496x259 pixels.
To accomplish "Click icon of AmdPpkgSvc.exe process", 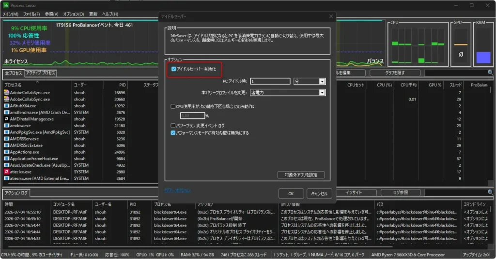I will (x=6, y=132).
